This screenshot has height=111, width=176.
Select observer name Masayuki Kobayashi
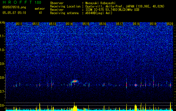(100, 3)
